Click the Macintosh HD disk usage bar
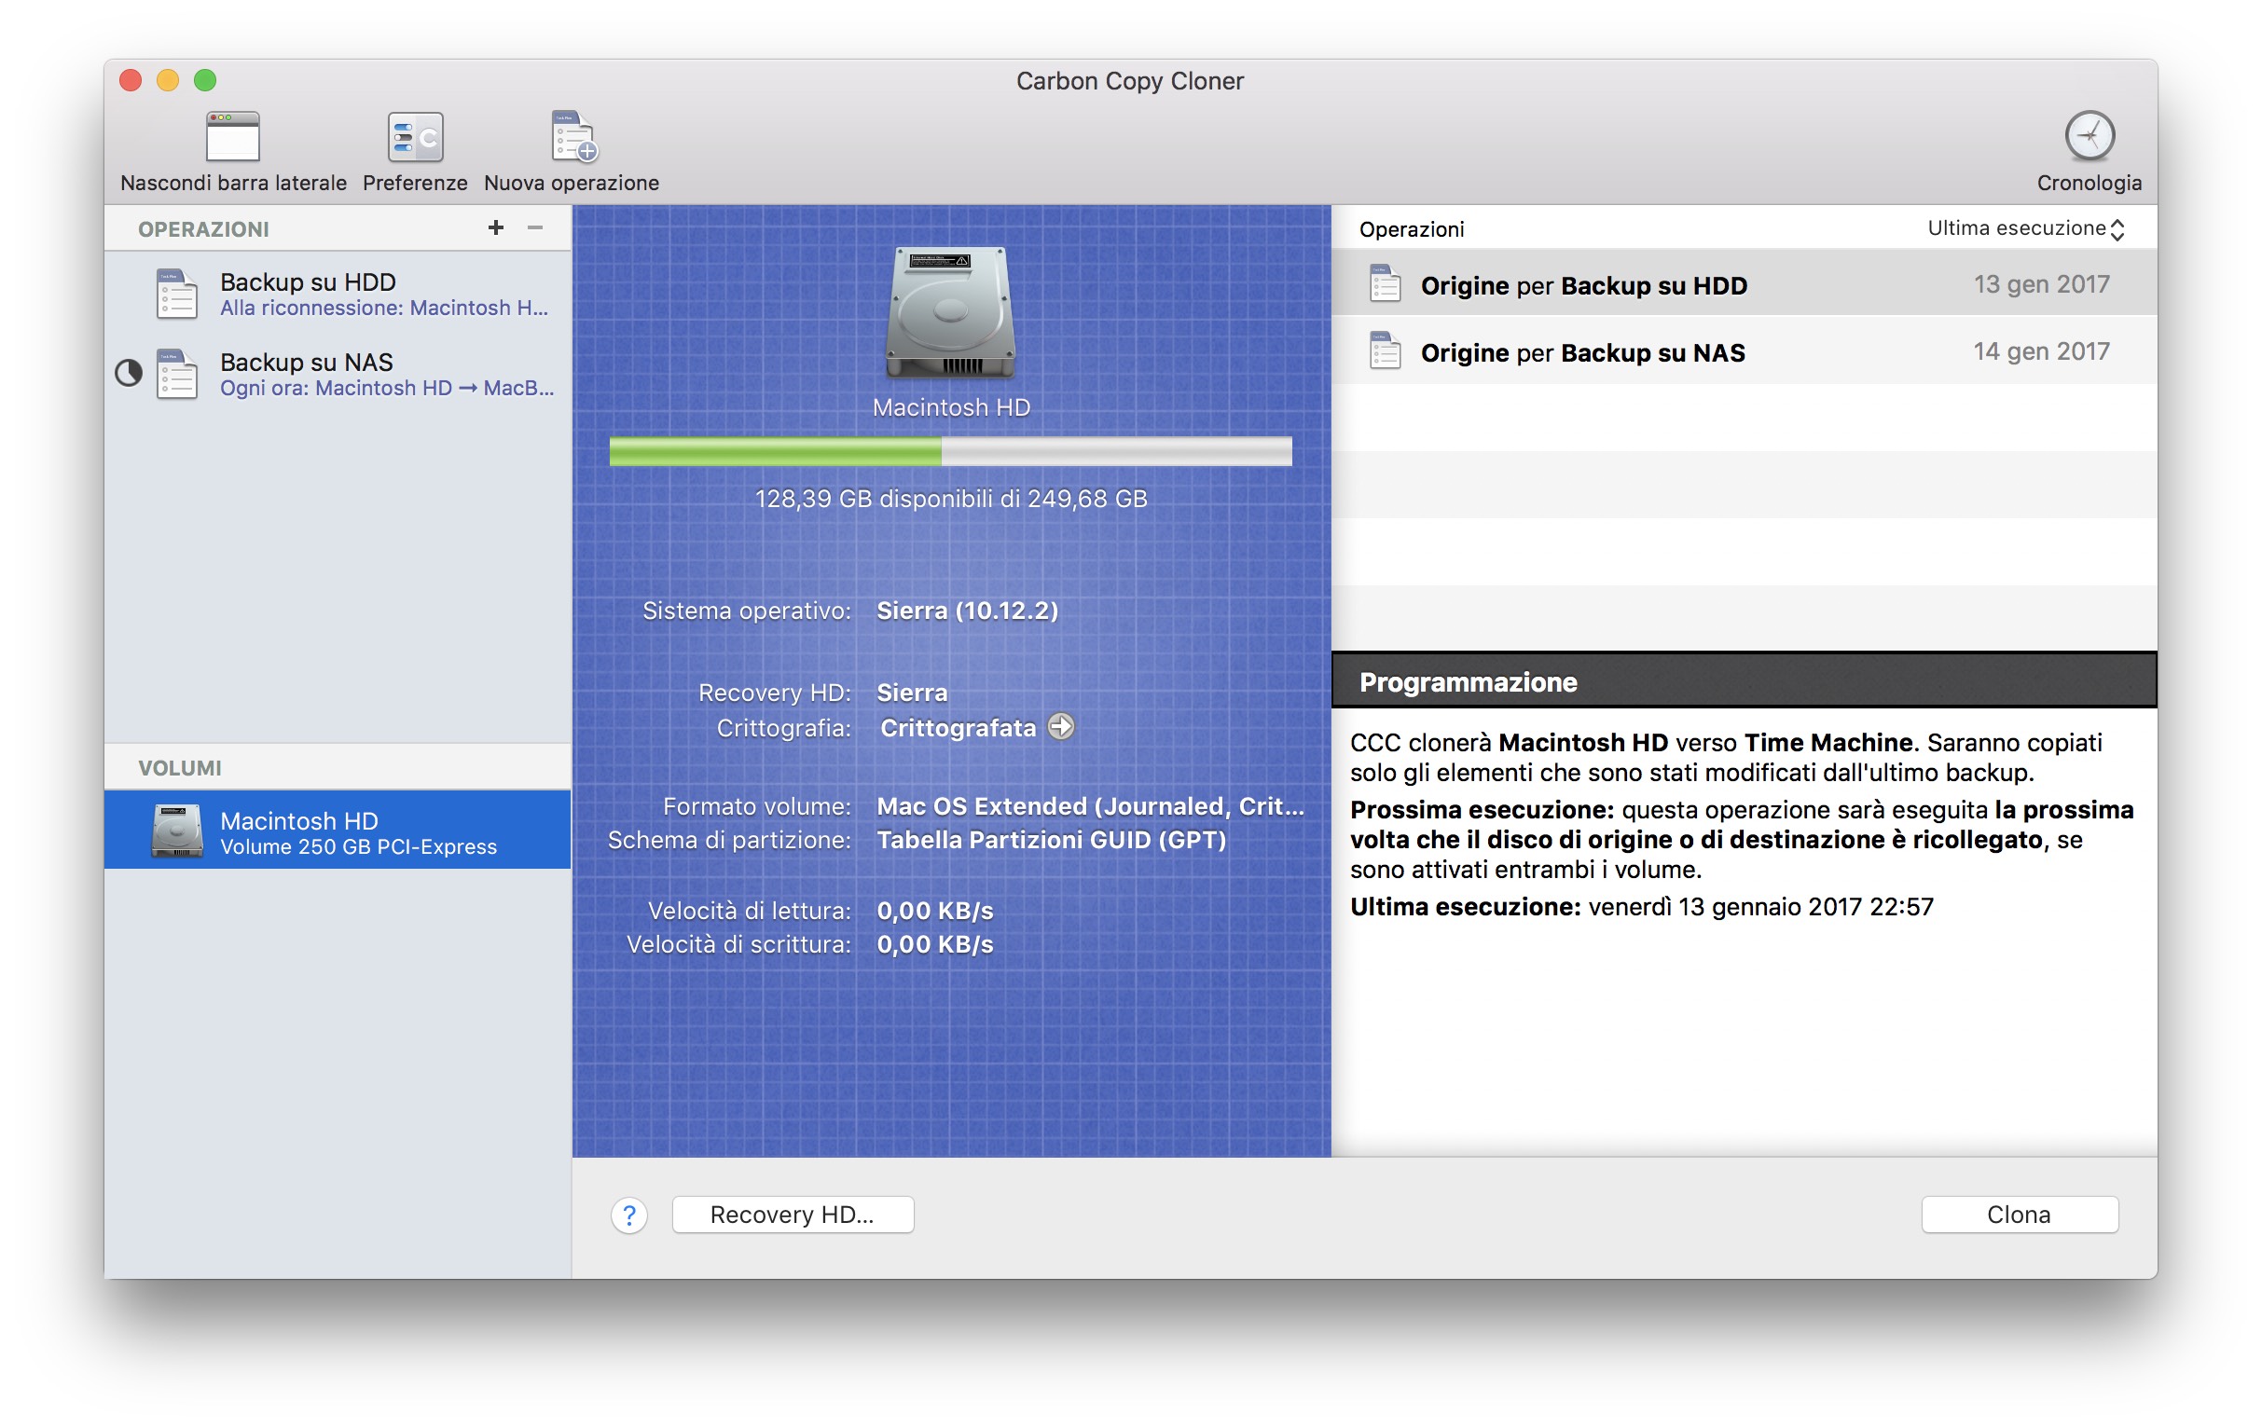2262x1428 pixels. [x=951, y=451]
